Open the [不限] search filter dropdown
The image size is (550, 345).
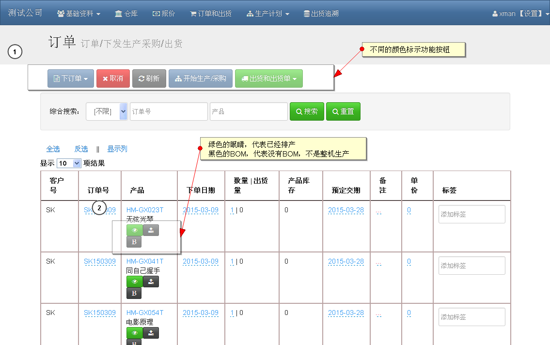coord(107,111)
